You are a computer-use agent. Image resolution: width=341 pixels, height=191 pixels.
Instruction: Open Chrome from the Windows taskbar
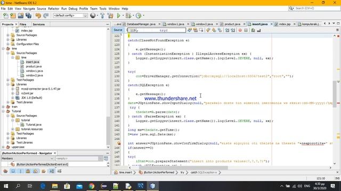point(92,186)
